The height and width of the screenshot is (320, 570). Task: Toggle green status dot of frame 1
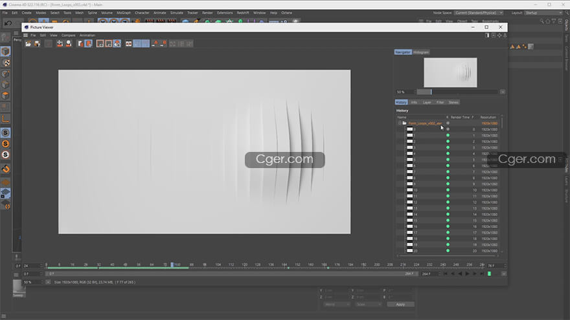[448, 135]
